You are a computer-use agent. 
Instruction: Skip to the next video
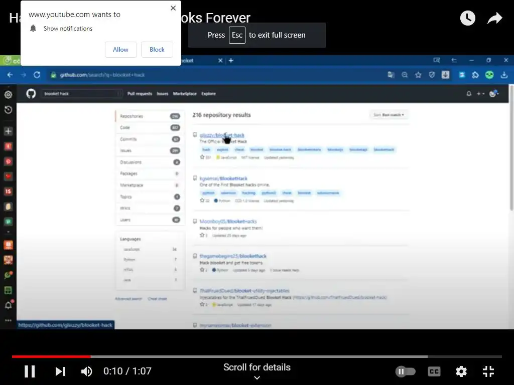(x=60, y=371)
